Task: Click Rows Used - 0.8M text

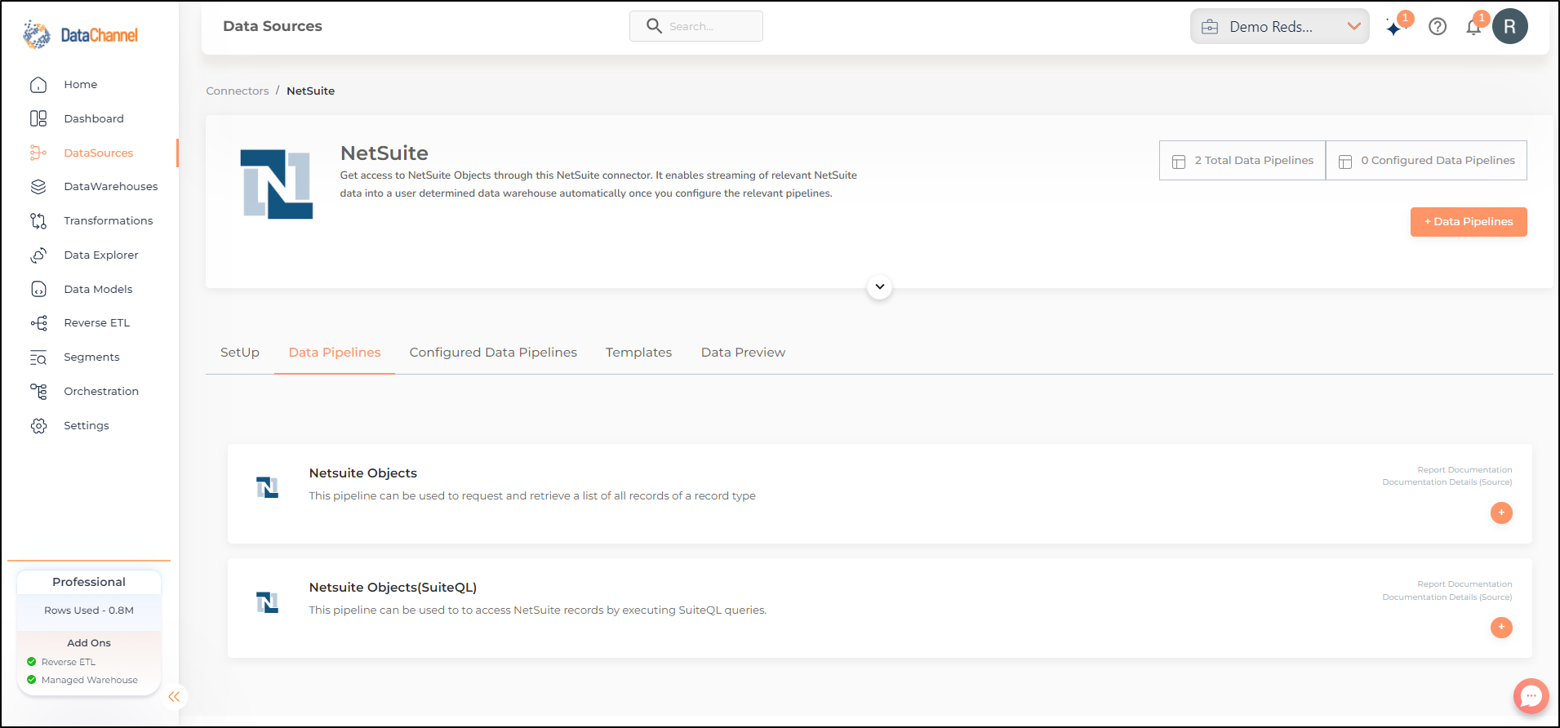Action: (x=89, y=610)
